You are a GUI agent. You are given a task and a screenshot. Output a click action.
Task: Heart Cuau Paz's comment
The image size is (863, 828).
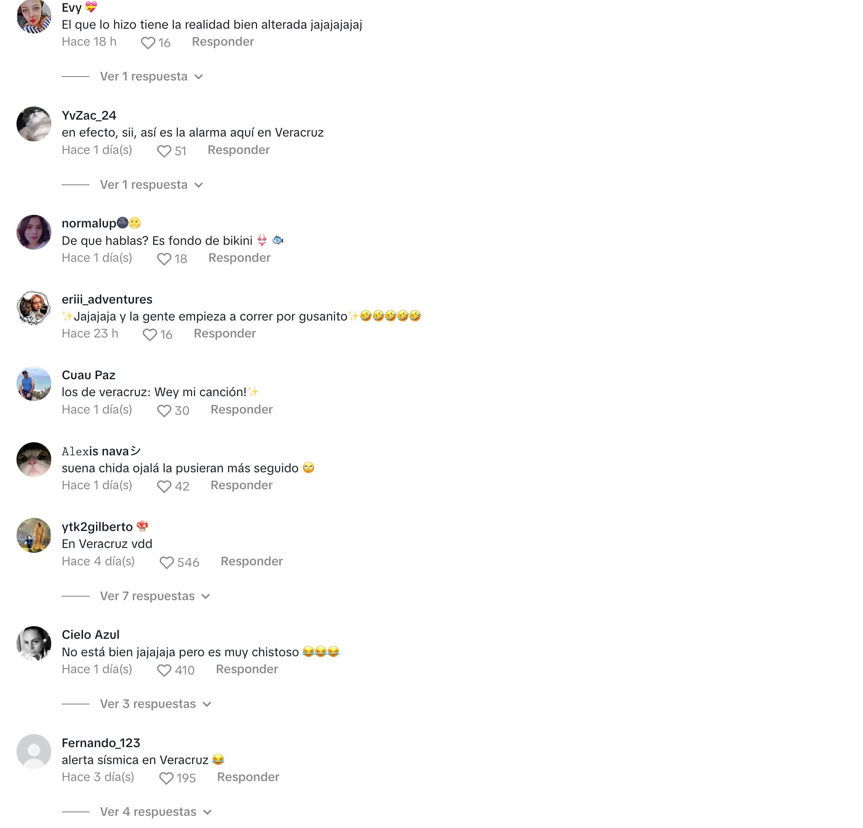click(164, 411)
